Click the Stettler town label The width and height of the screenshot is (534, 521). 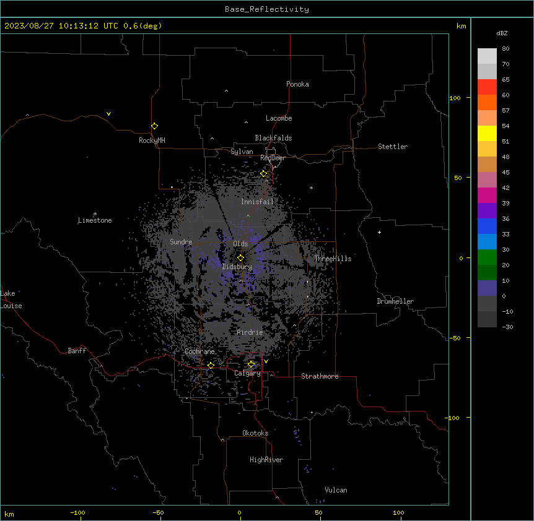coord(393,147)
